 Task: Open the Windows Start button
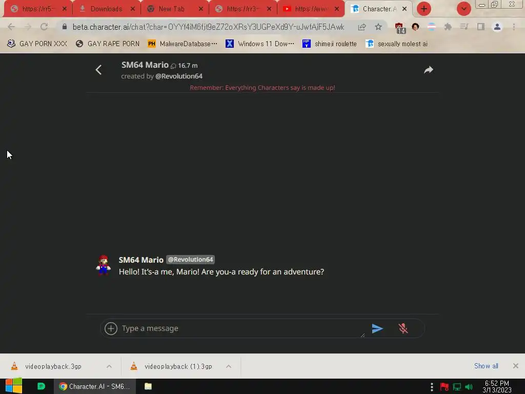(x=14, y=386)
